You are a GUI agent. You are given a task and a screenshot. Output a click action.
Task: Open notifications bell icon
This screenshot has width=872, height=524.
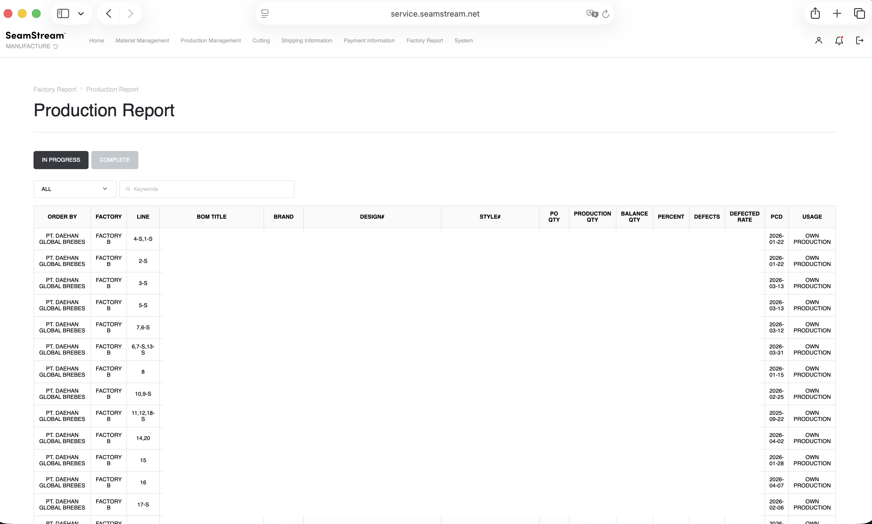pyautogui.click(x=839, y=41)
